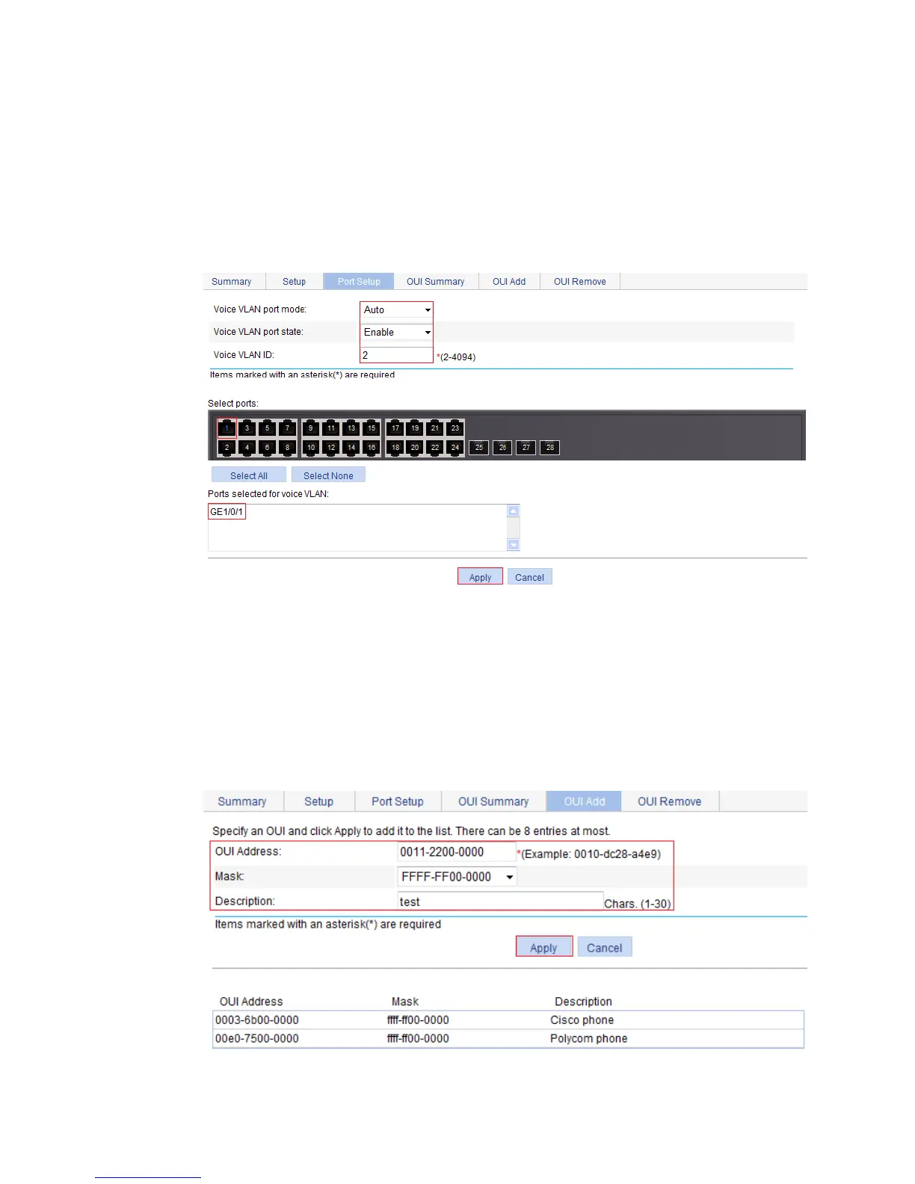The width and height of the screenshot is (915, 1184).
Task: Open OUI Summary tab in Port Setup page
Action: 436,282
